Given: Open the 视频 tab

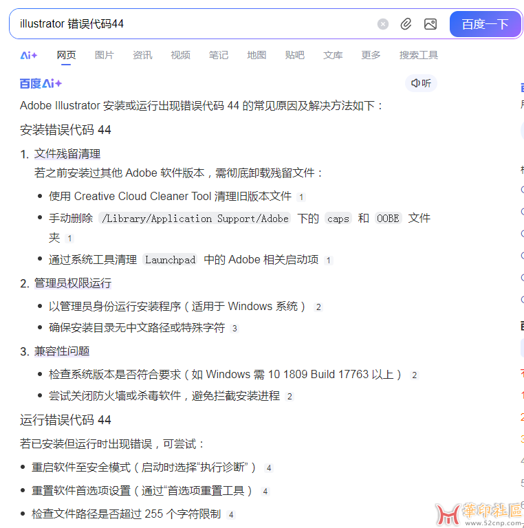Looking at the screenshot, I should [180, 55].
